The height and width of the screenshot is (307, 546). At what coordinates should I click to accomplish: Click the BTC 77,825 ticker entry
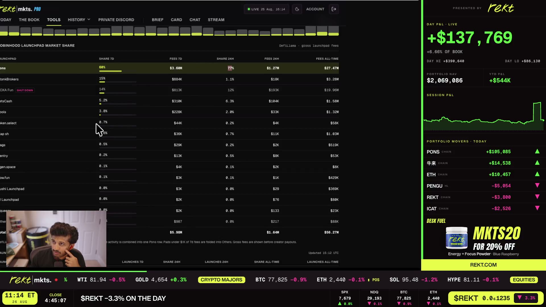click(281, 280)
